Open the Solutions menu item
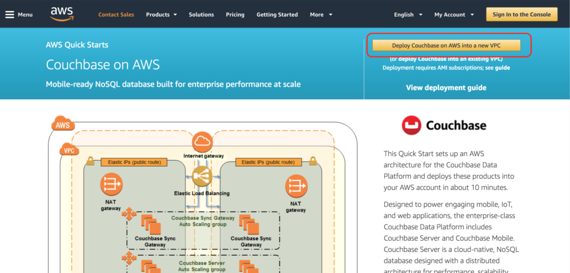Viewport: 570px width, 273px height. [x=202, y=14]
